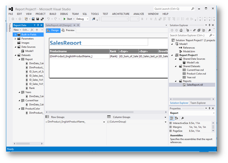Open grouping pane options dropdown beside Column Groups
The height and width of the screenshot is (163, 228).
click(x=165, y=117)
